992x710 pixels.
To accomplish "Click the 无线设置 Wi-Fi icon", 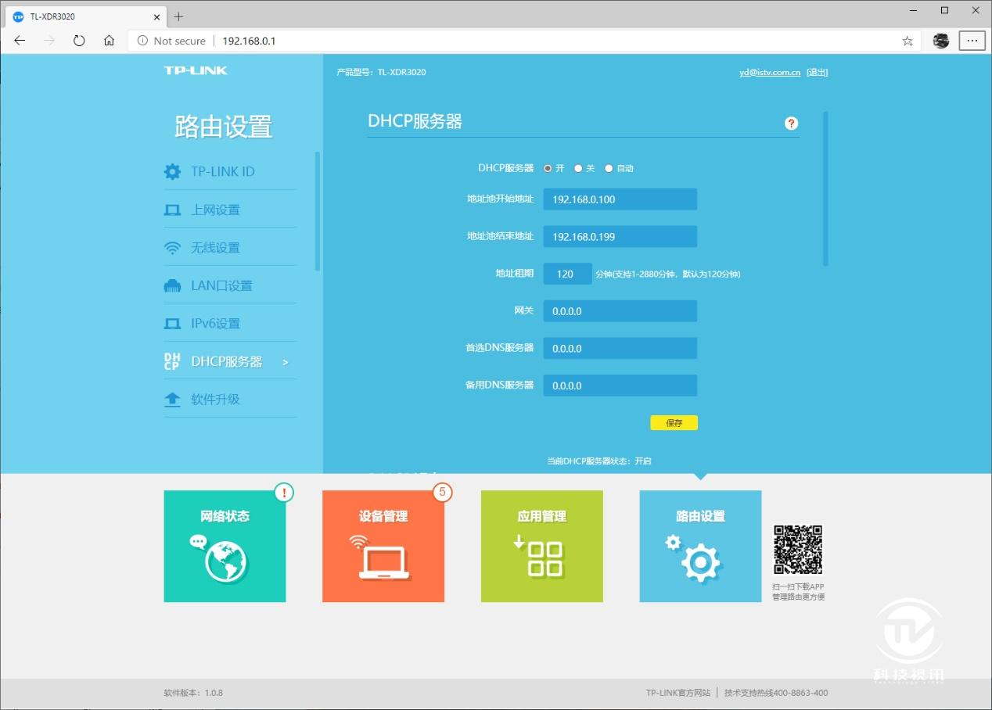I will 172,247.
